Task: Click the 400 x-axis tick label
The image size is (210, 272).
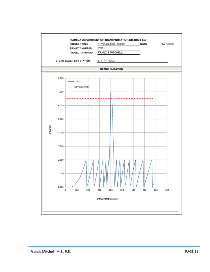Action: pyautogui.click(x=111, y=190)
